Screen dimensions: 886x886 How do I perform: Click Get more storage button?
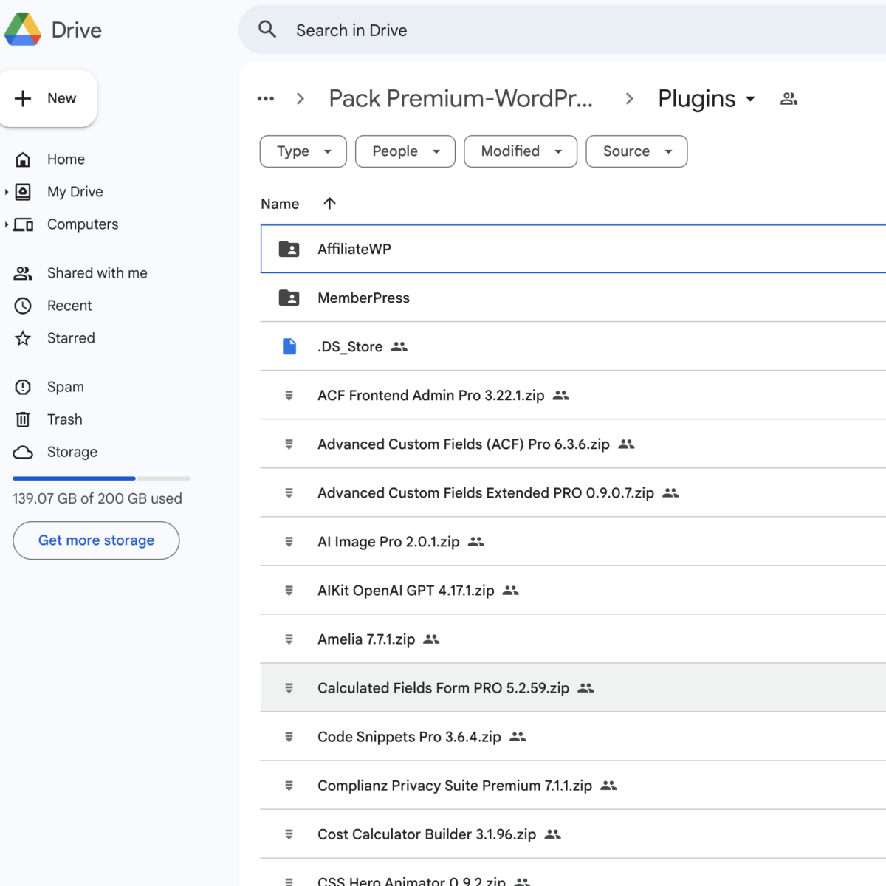click(96, 540)
